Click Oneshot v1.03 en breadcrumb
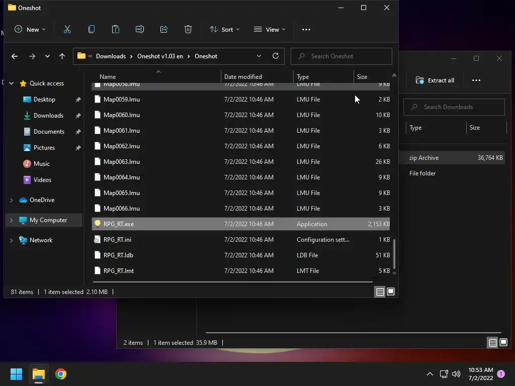The image size is (515, 386). 160,56
